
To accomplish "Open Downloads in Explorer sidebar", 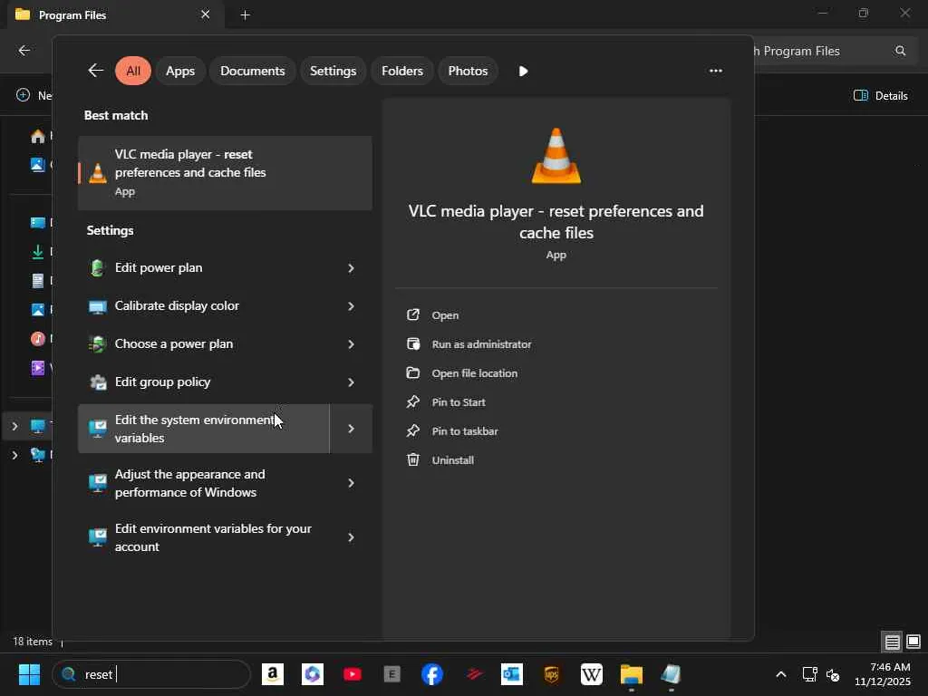I will 38,252.
